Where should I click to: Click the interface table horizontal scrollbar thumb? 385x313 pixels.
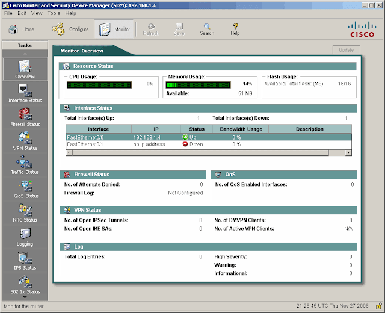pos(200,153)
